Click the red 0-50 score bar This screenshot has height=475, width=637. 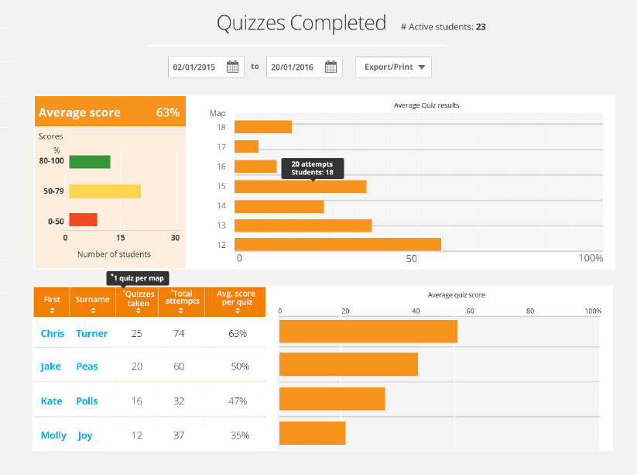[83, 220]
